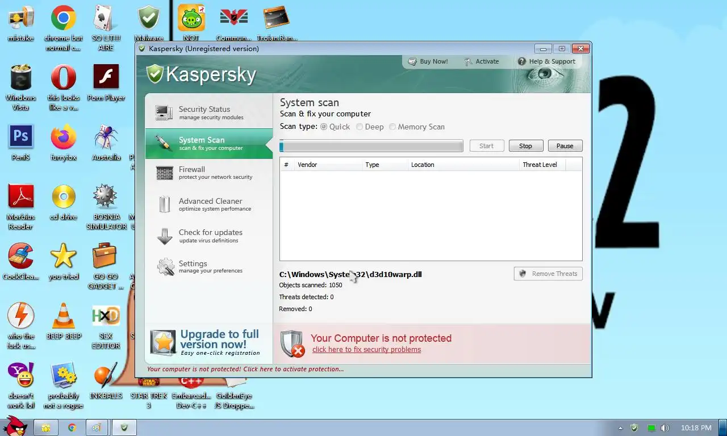Click the Buy Now! button
Viewport: 727px width, 436px height.
pos(428,61)
